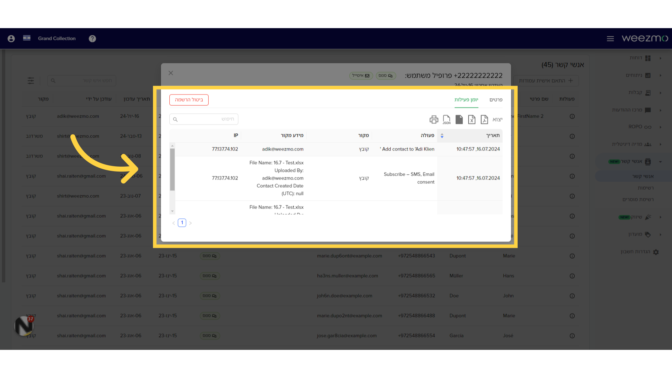Open the filter sliders icon of the contacts table
The height and width of the screenshot is (378, 672).
[x=31, y=81]
